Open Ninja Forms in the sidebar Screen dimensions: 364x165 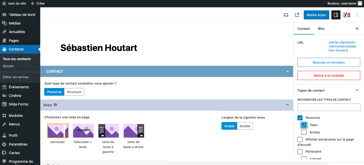click(x=18, y=104)
